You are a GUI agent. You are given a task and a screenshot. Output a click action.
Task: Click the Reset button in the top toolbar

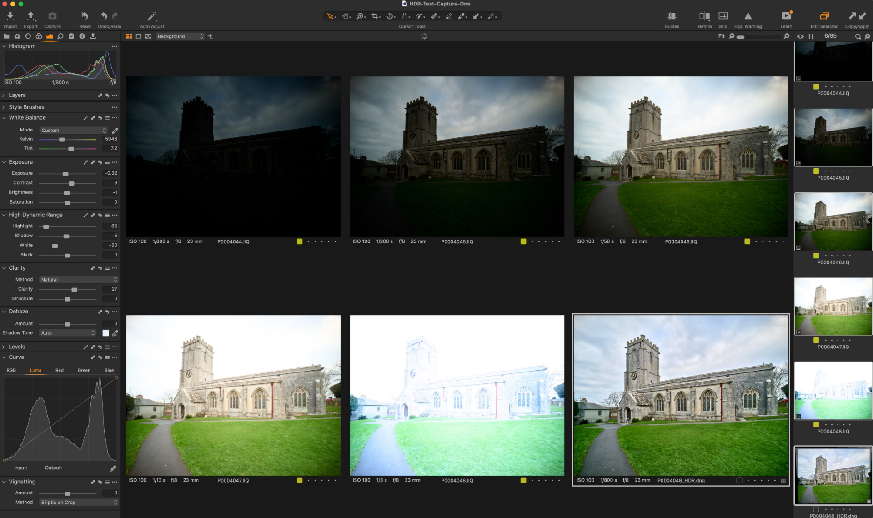tap(85, 16)
